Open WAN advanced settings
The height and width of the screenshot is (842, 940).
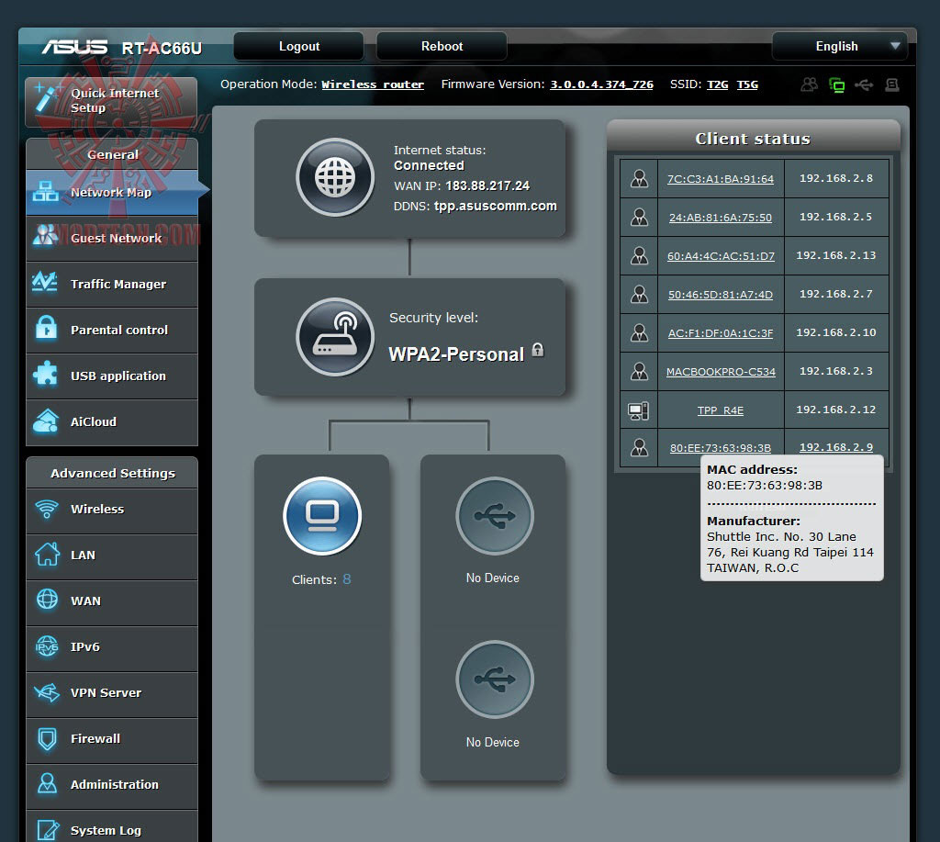click(111, 601)
